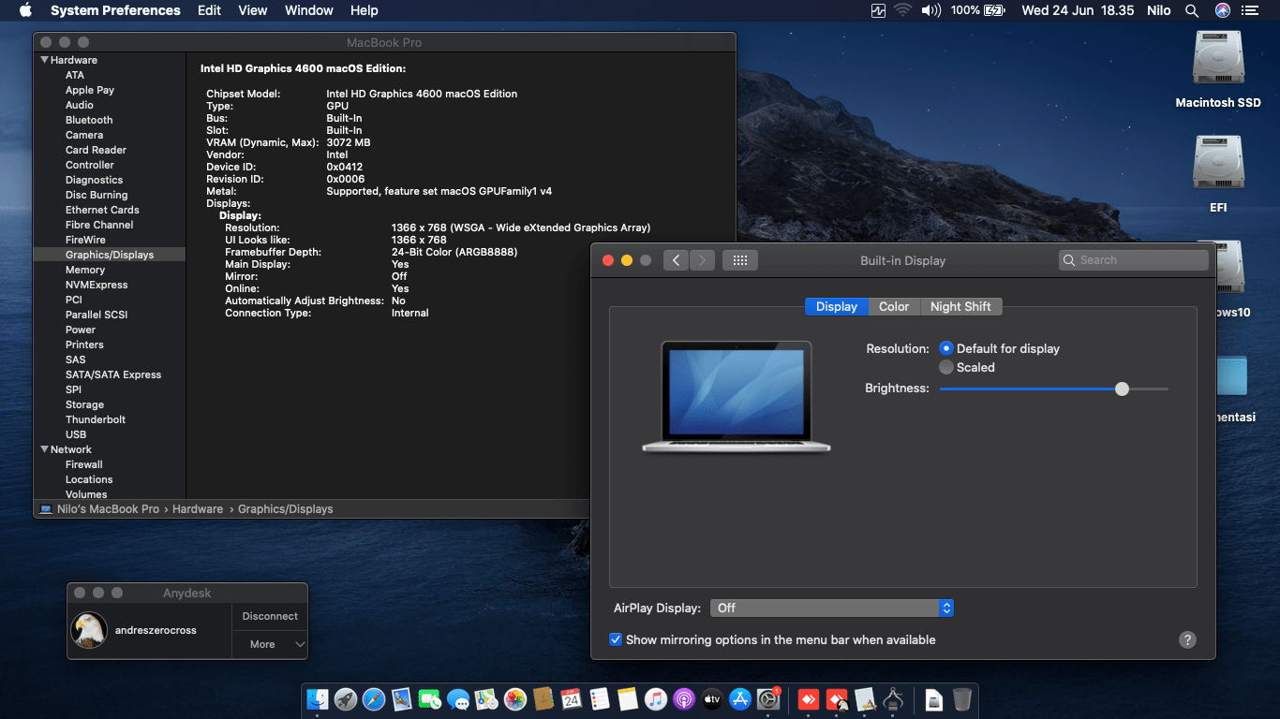Open the Edit menu
This screenshot has height=719, width=1280.
point(209,10)
